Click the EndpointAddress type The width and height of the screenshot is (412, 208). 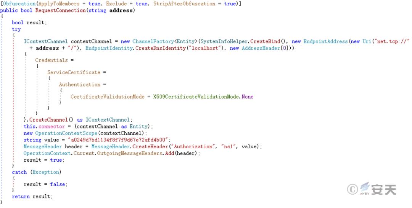click(x=325, y=41)
